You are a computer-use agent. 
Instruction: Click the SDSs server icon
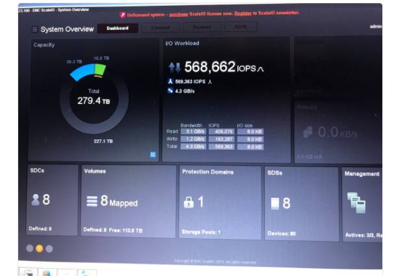coord(275,204)
